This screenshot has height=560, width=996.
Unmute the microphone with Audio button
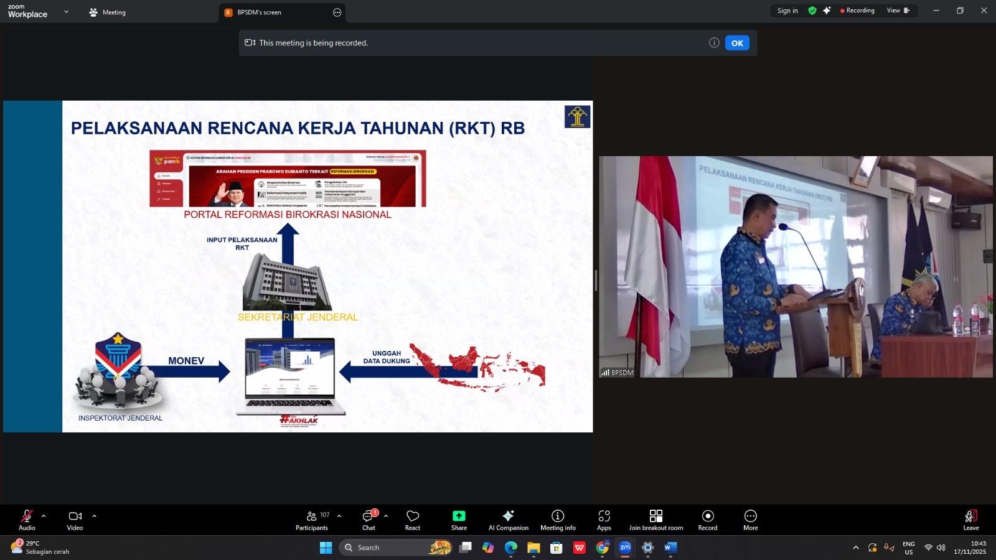(x=27, y=520)
